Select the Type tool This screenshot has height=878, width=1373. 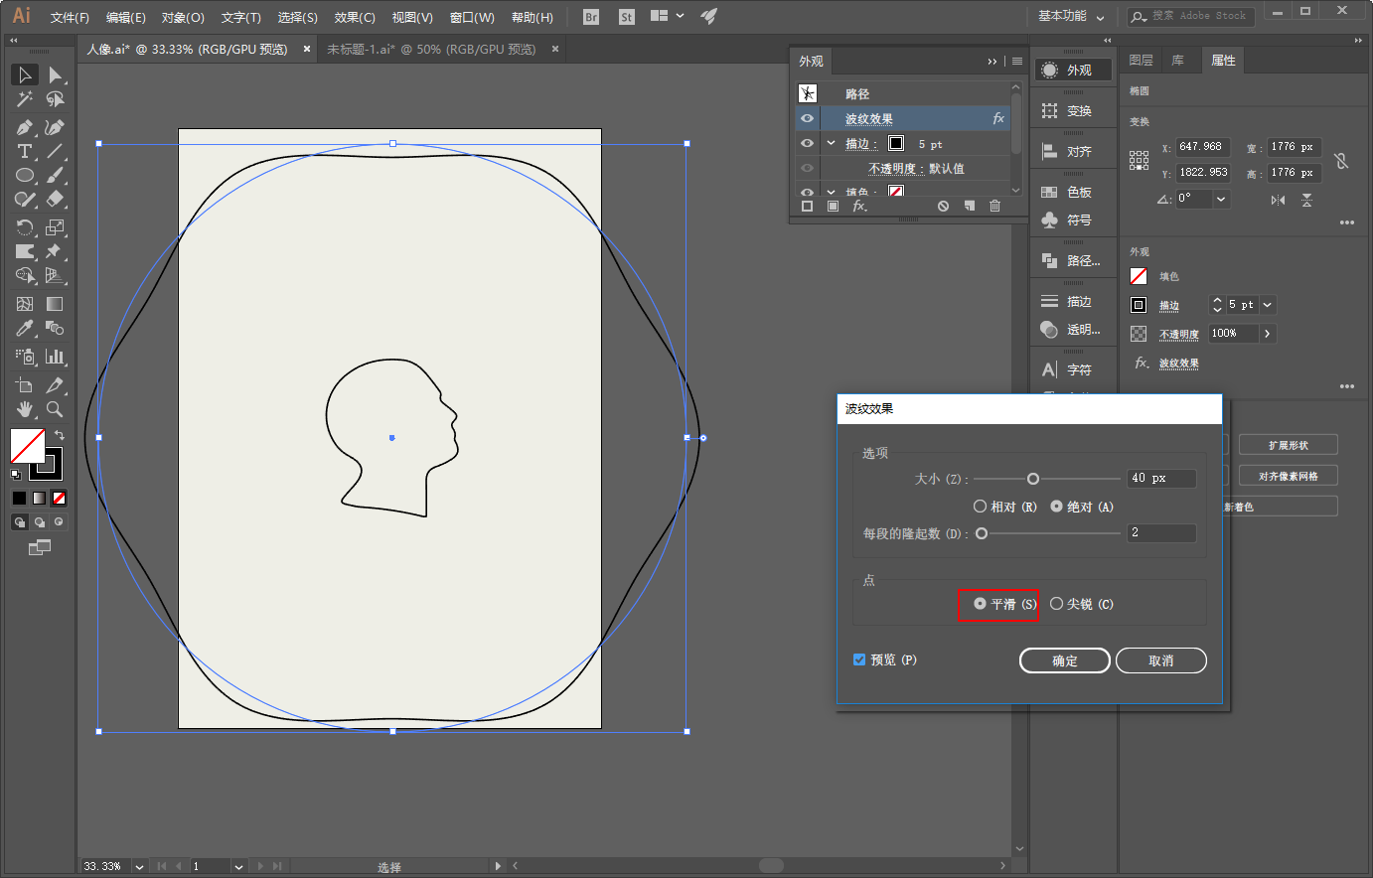[x=25, y=151]
